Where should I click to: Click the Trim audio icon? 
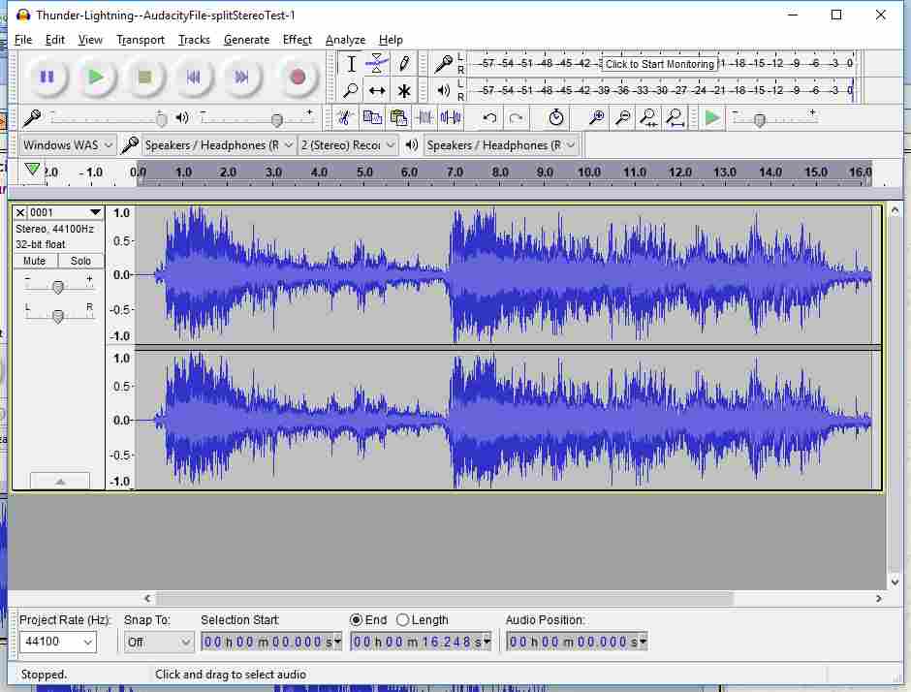click(x=424, y=118)
